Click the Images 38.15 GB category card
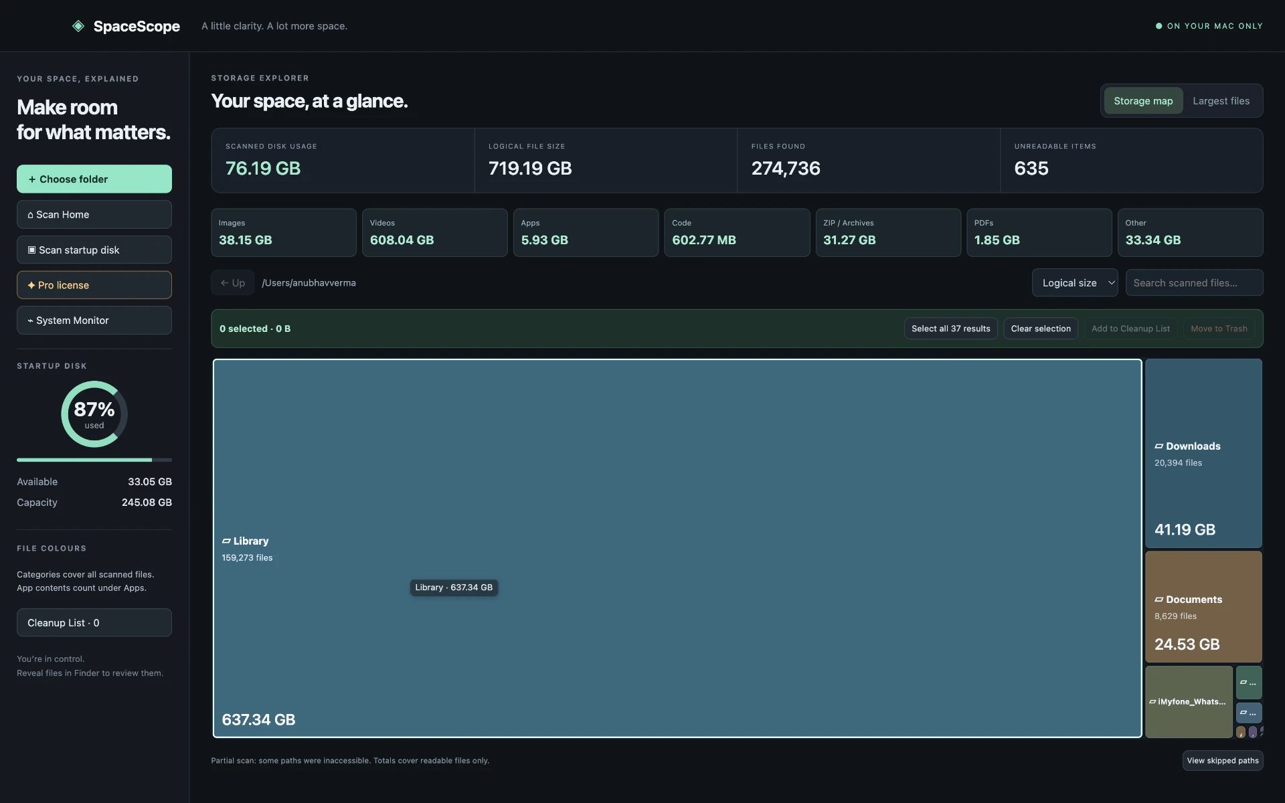The image size is (1285, 803). click(284, 233)
